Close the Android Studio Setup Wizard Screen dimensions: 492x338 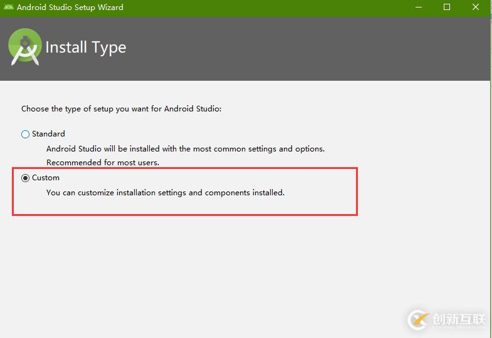(x=476, y=8)
